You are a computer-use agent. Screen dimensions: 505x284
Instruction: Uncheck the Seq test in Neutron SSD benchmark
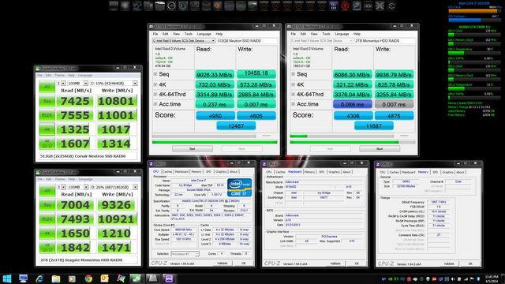[155, 74]
